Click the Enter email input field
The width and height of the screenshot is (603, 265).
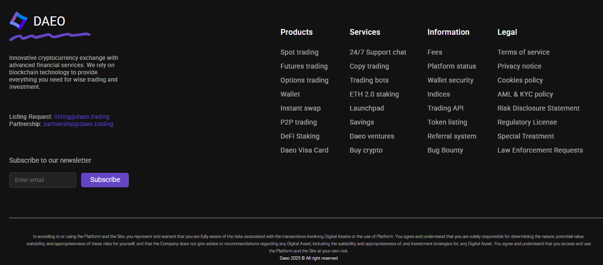pyautogui.click(x=42, y=180)
